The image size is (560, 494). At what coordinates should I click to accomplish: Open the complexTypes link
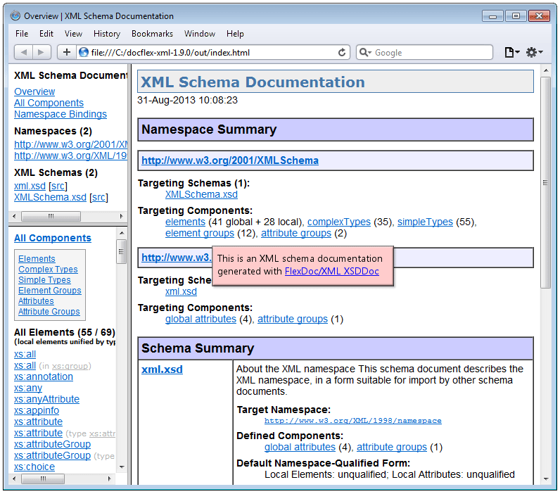coord(339,222)
